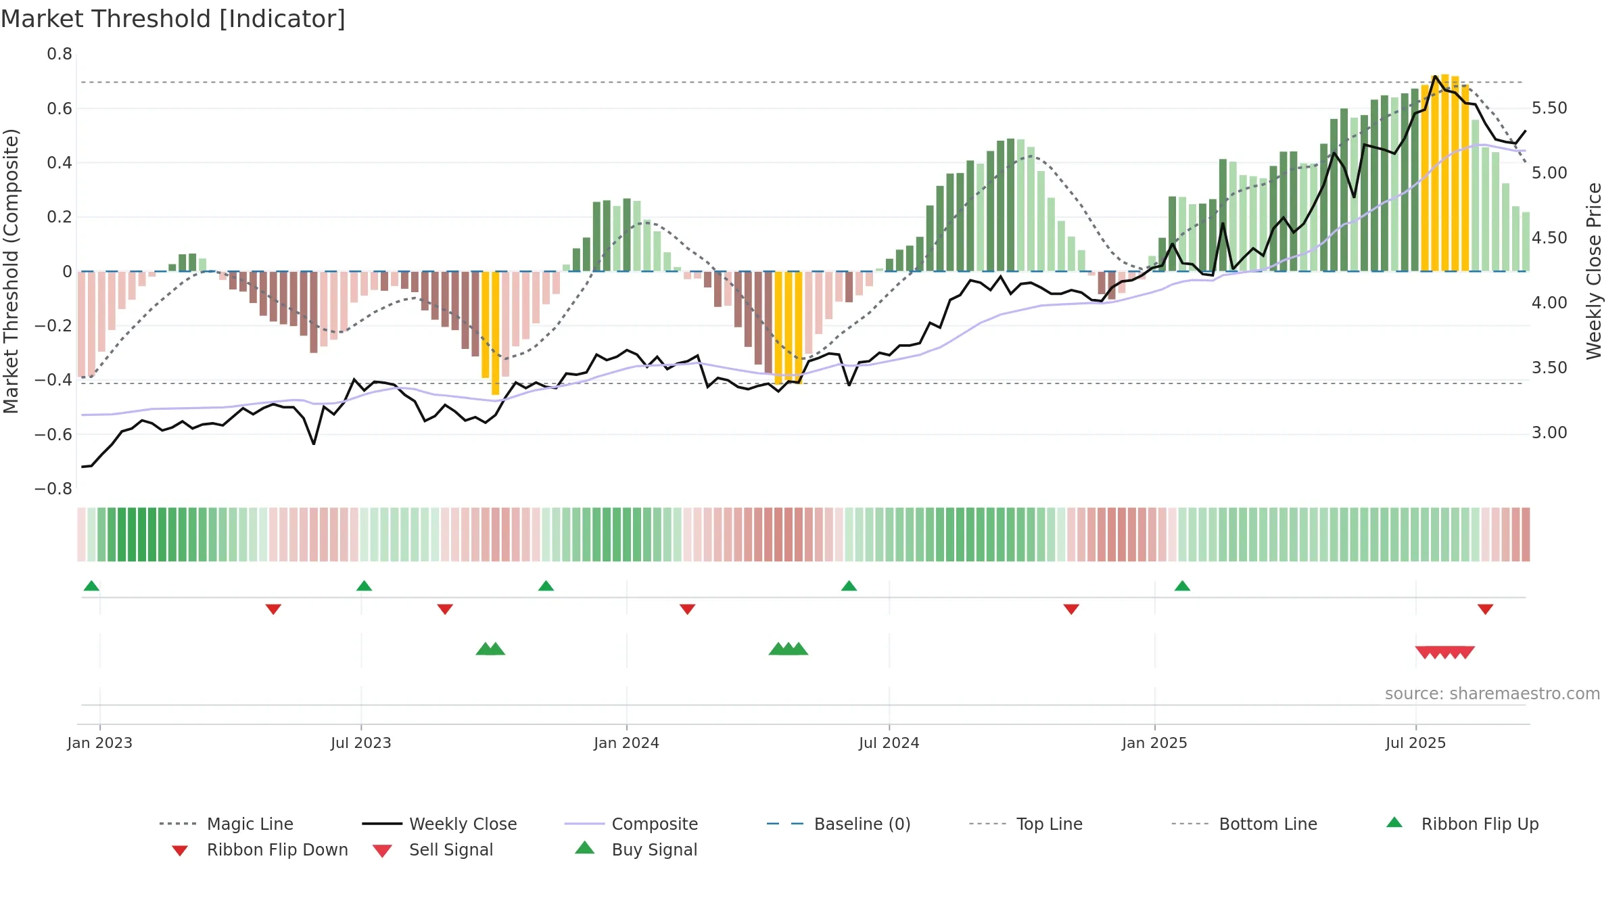Click the 3.00 price tick label
This screenshot has width=1623, height=913.
[1549, 433]
